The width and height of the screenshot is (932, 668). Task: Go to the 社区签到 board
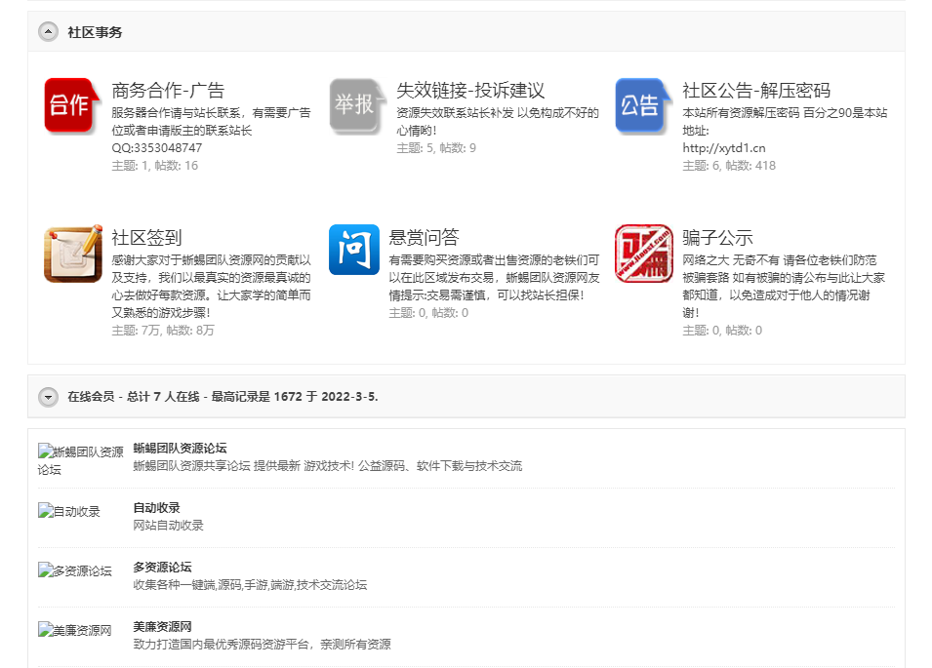point(146,238)
